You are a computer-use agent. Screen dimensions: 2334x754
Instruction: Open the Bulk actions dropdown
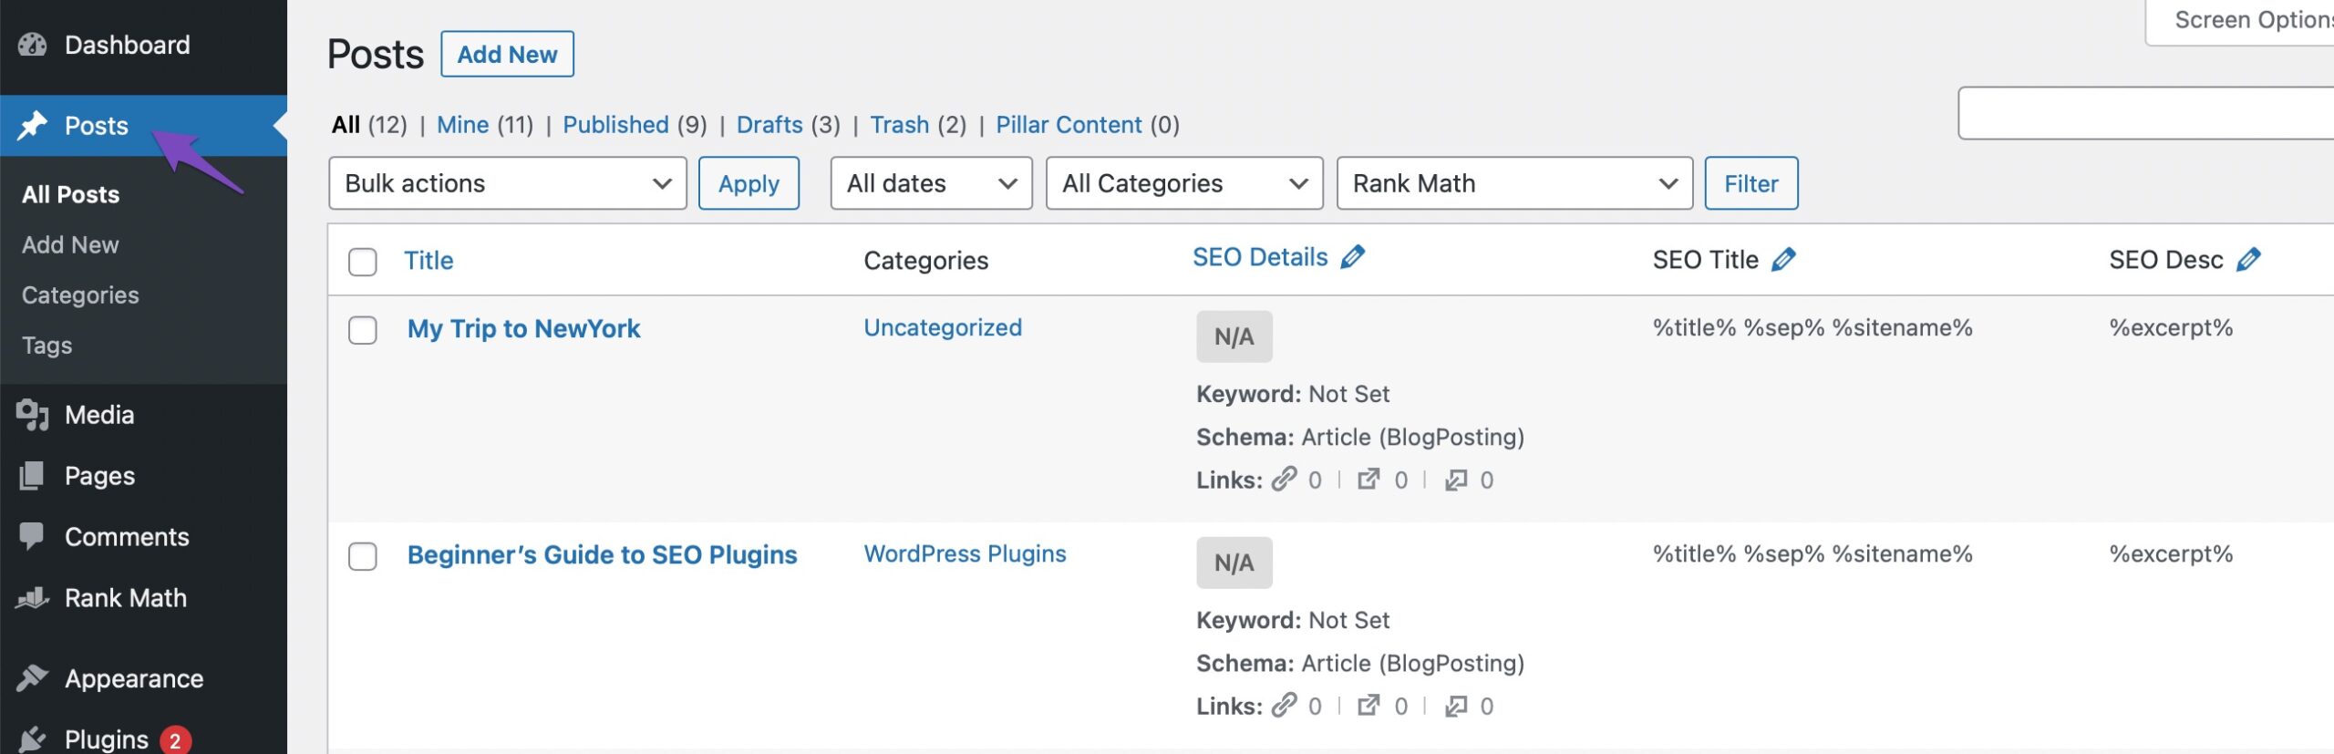pos(508,183)
